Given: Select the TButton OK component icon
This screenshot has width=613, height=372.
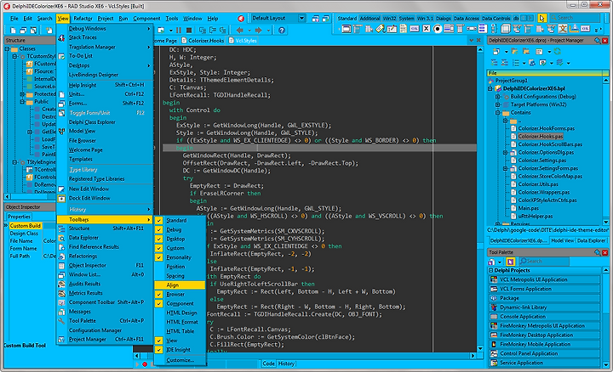Looking at the screenshot, I should (x=415, y=29).
